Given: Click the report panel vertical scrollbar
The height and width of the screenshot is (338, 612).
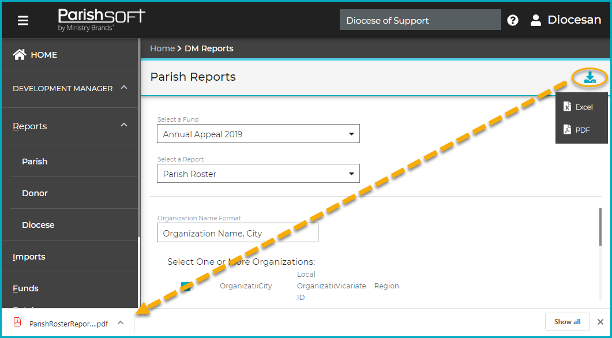Looking at the screenshot, I should tap(600, 227).
